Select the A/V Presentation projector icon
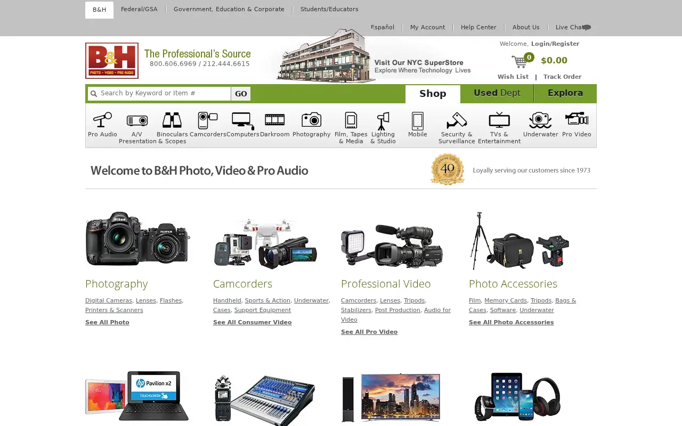This screenshot has height=426, width=682. point(137,120)
